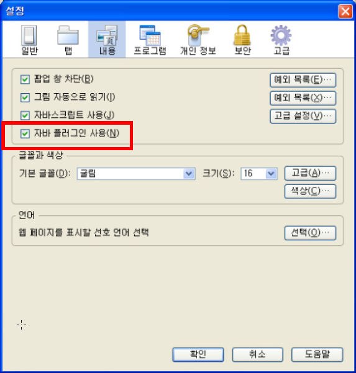
Task: Close the 설정 dialog window
Action: pyautogui.click(x=345, y=11)
